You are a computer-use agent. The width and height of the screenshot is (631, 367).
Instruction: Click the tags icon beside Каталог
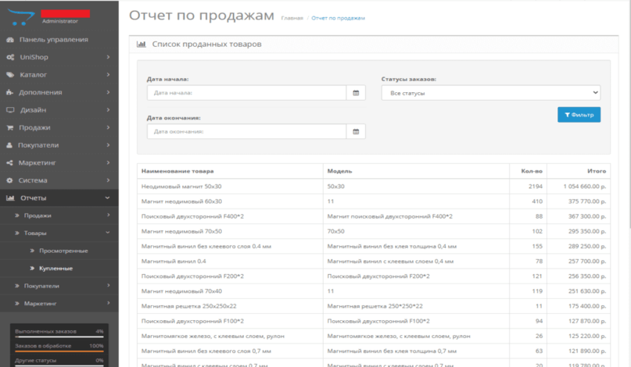[x=10, y=75]
